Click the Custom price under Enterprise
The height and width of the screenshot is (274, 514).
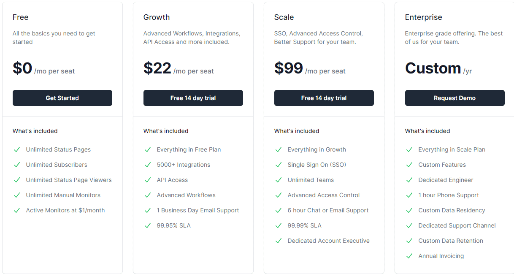[x=433, y=68]
